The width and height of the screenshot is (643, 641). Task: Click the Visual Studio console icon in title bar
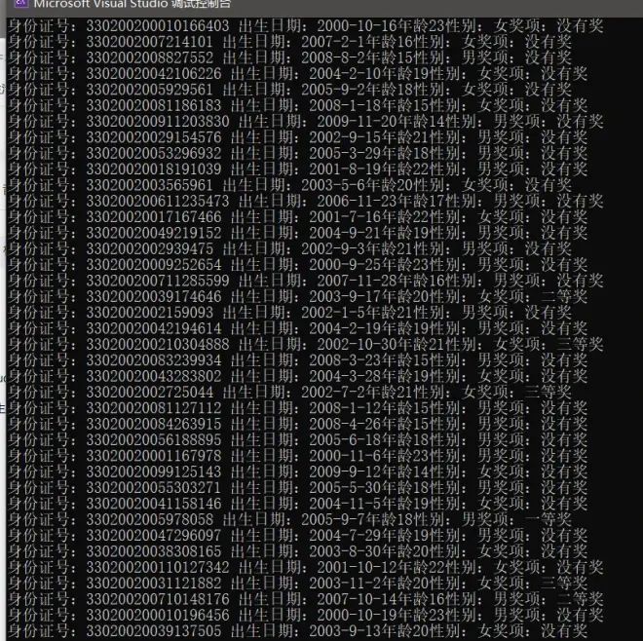pyautogui.click(x=19, y=5)
